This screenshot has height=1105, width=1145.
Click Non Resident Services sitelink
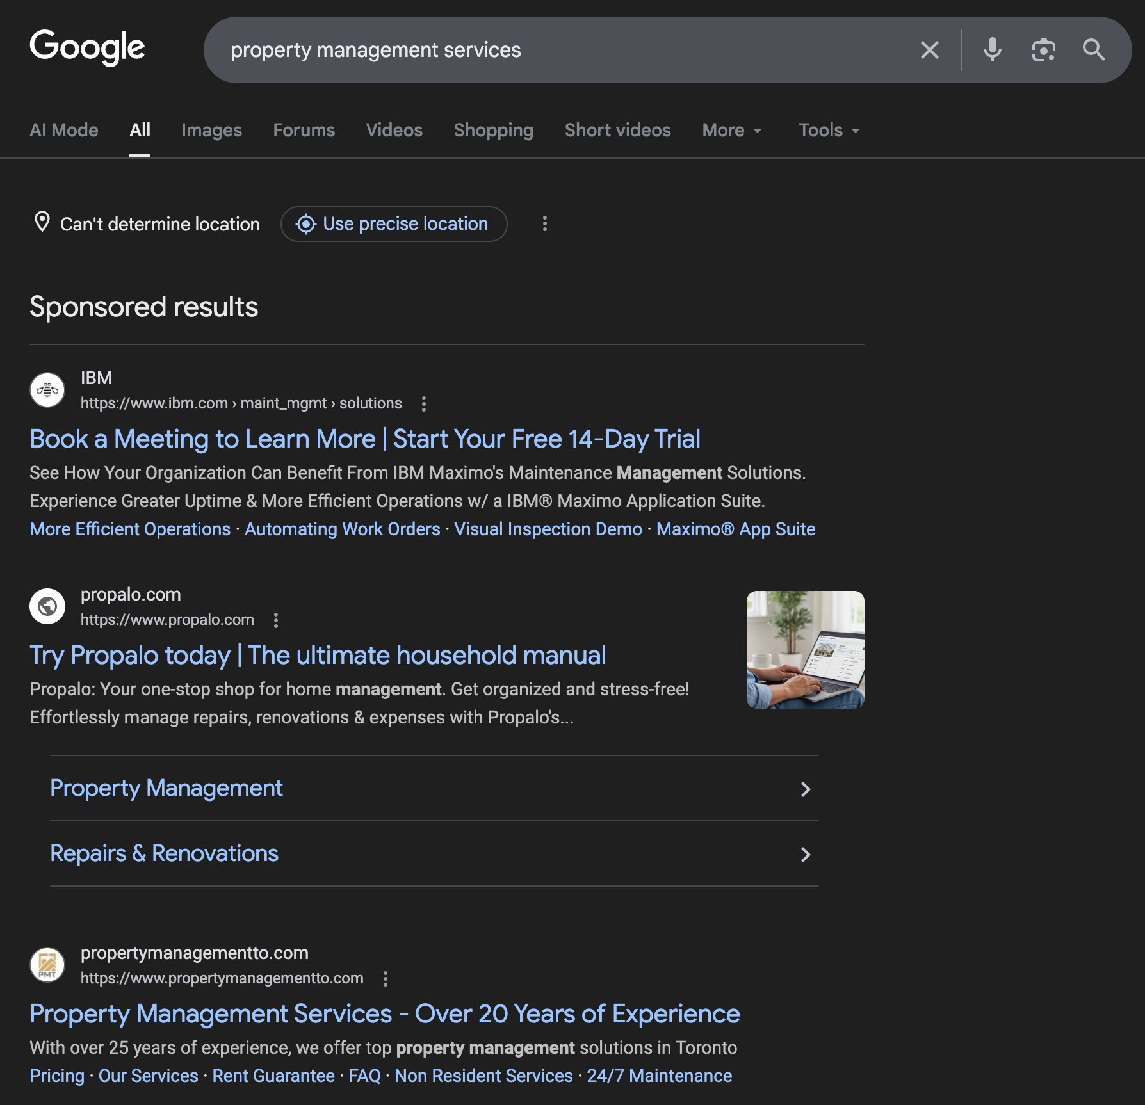[484, 1076]
